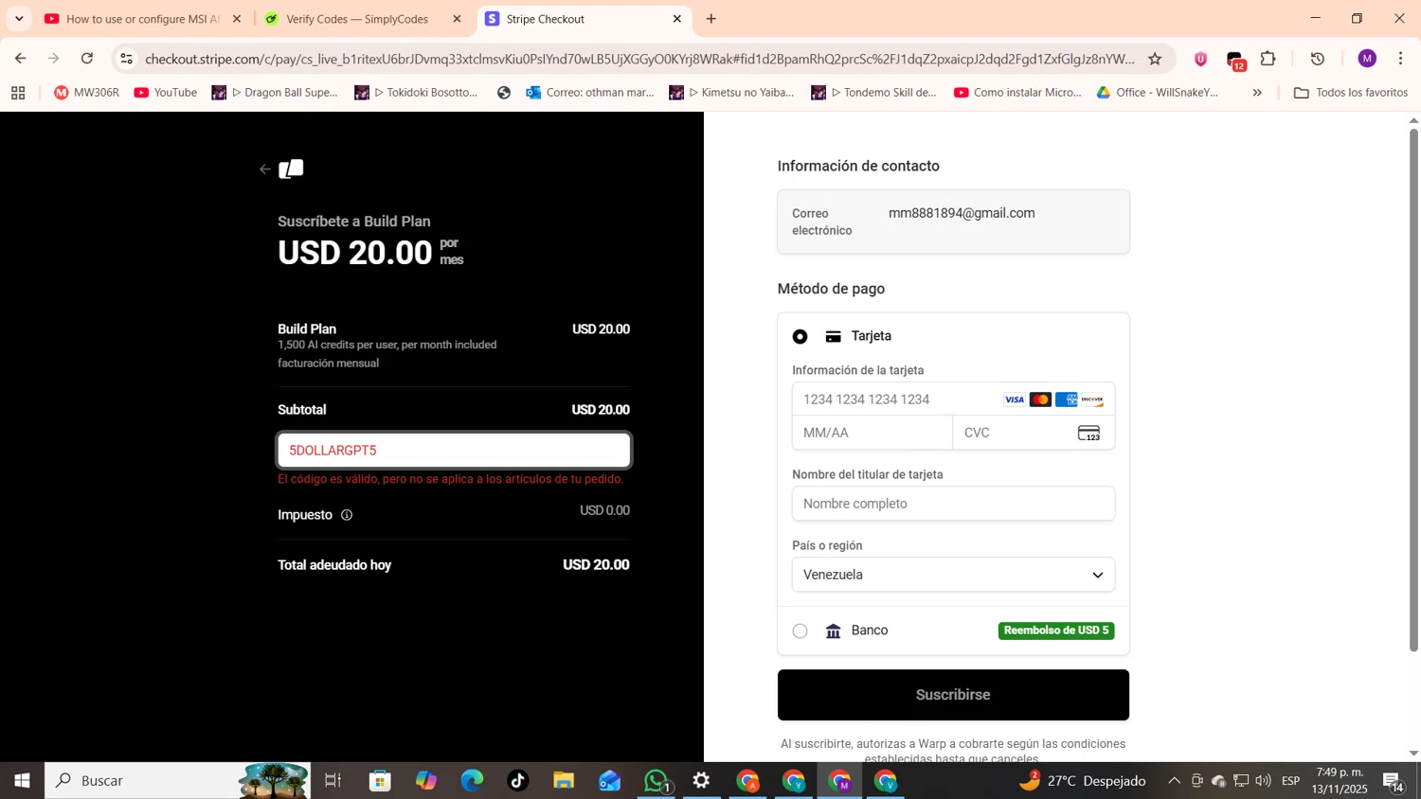Image resolution: width=1421 pixels, height=799 pixels.
Task: Expand the hidden bookmarks chevron
Action: [x=1257, y=93]
